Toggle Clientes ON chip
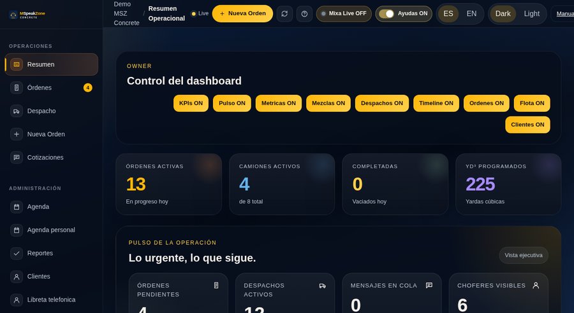Screen dimensions: 574x313 coord(527,125)
